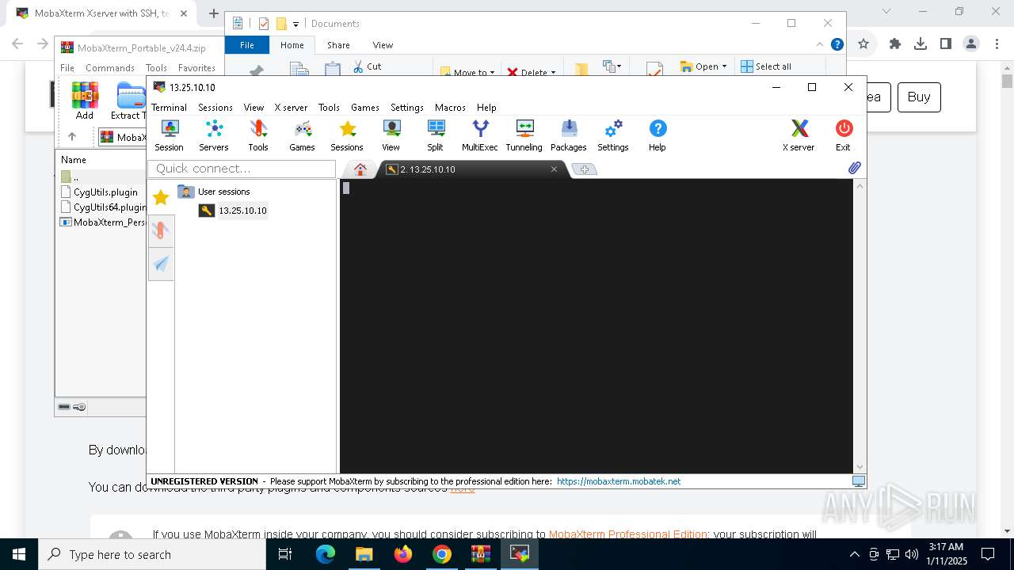Open the Tools icon in MobaXterm toolbar

258,135
